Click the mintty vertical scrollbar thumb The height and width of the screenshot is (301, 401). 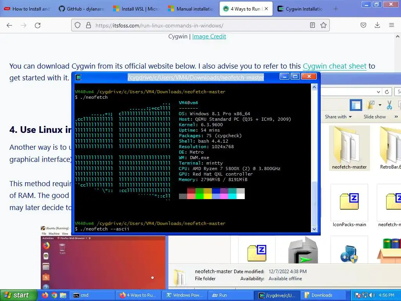314,203
